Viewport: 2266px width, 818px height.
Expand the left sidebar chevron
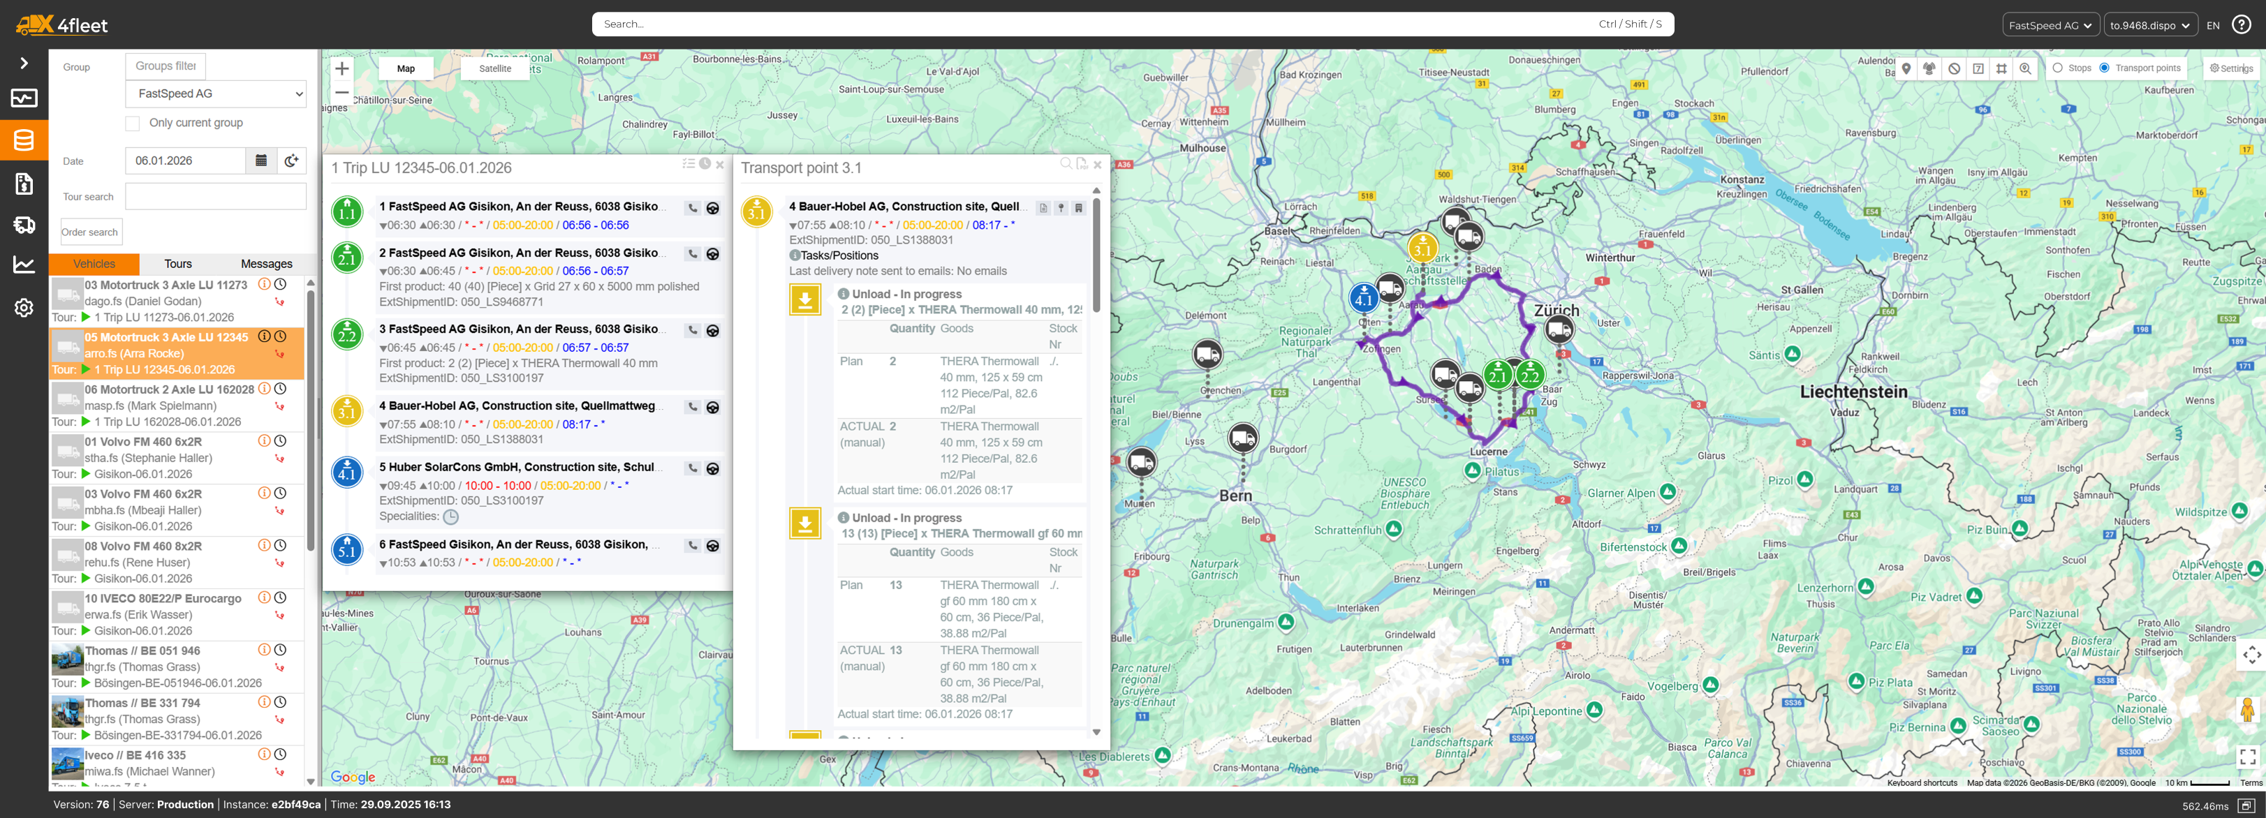tap(24, 64)
